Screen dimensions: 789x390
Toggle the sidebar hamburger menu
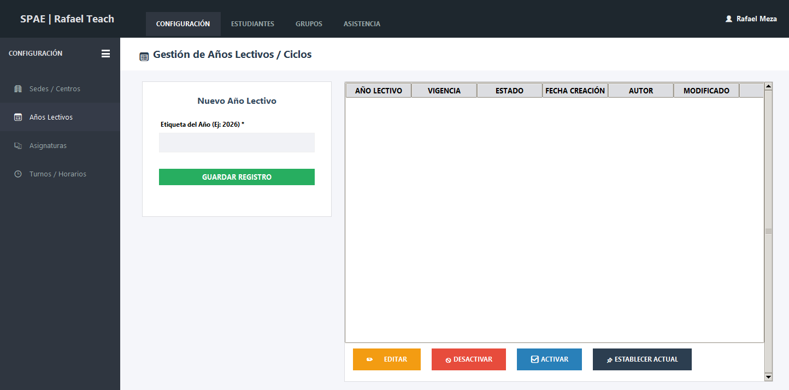pos(105,54)
